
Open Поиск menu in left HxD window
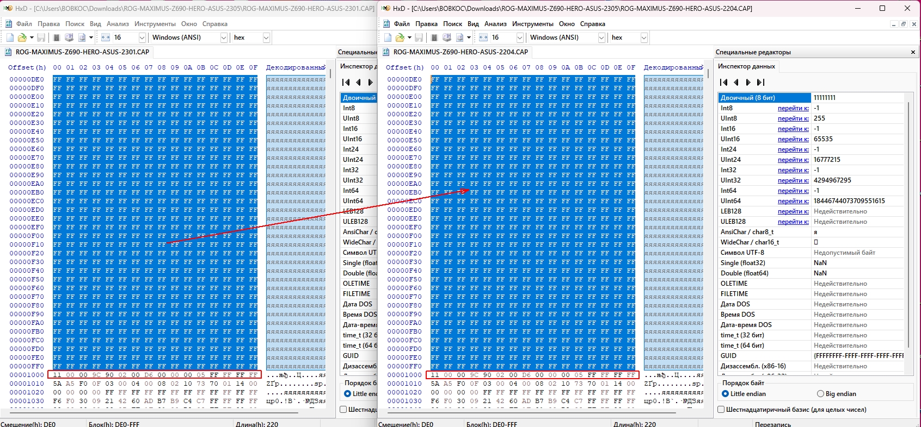pyautogui.click(x=75, y=24)
